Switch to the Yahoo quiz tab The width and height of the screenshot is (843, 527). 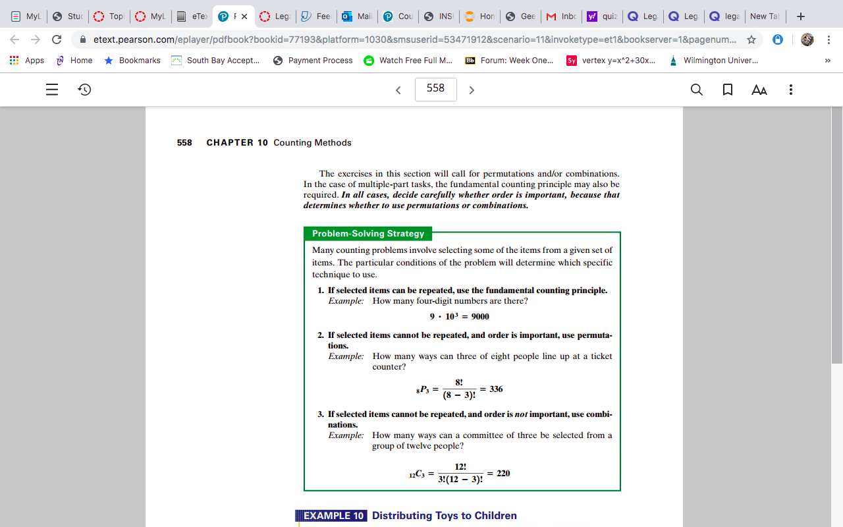pyautogui.click(x=603, y=16)
